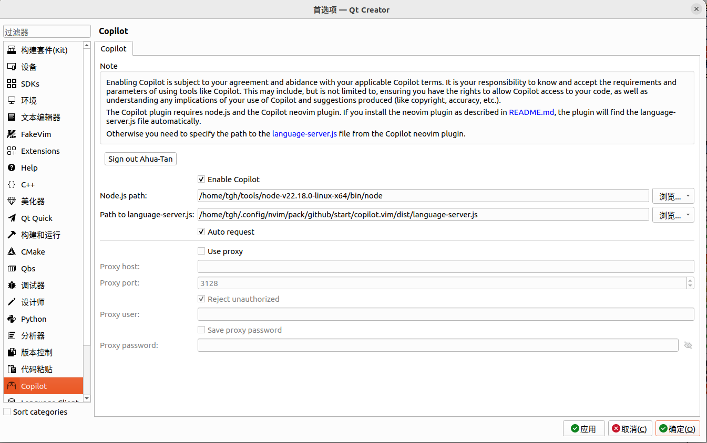The width and height of the screenshot is (707, 443).
Task: Enable the Use proxy checkbox
Action: pyautogui.click(x=201, y=251)
